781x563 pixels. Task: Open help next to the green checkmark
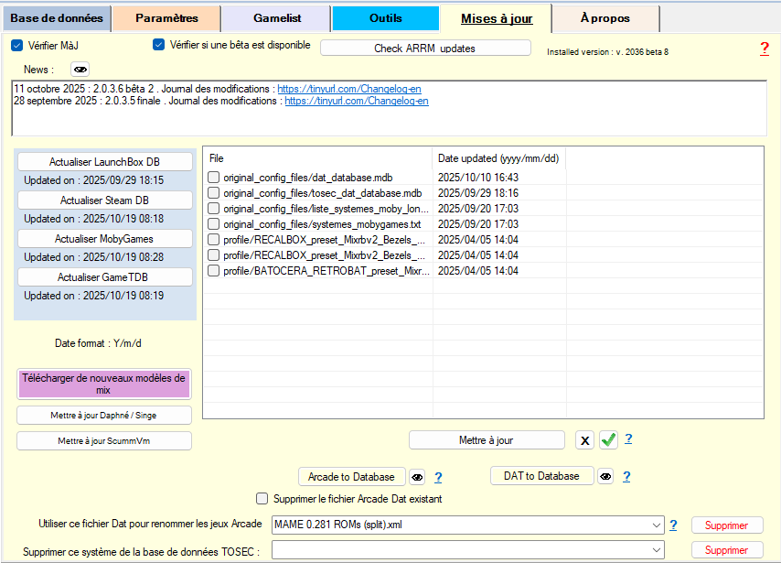click(628, 439)
